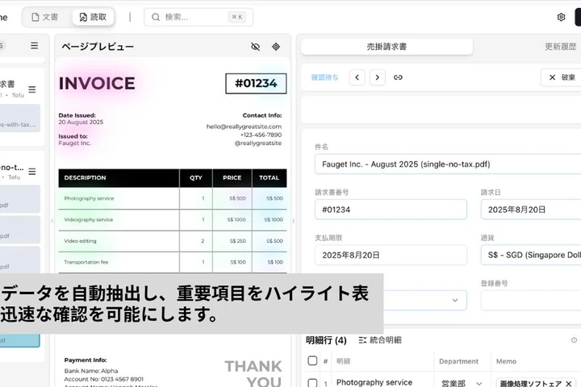Select the 売掛請求書 tab
The image size is (581, 387).
387,47
